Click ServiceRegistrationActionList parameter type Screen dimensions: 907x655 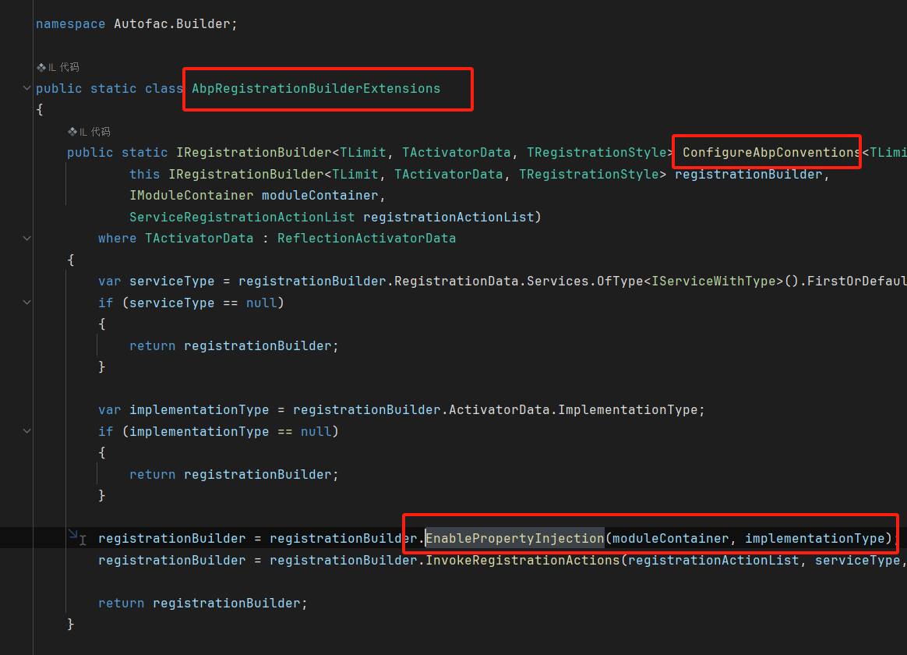coord(242,217)
